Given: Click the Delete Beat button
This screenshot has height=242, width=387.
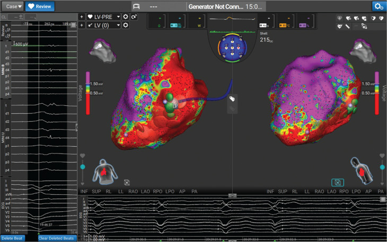Looking at the screenshot, I should click(x=12, y=238).
